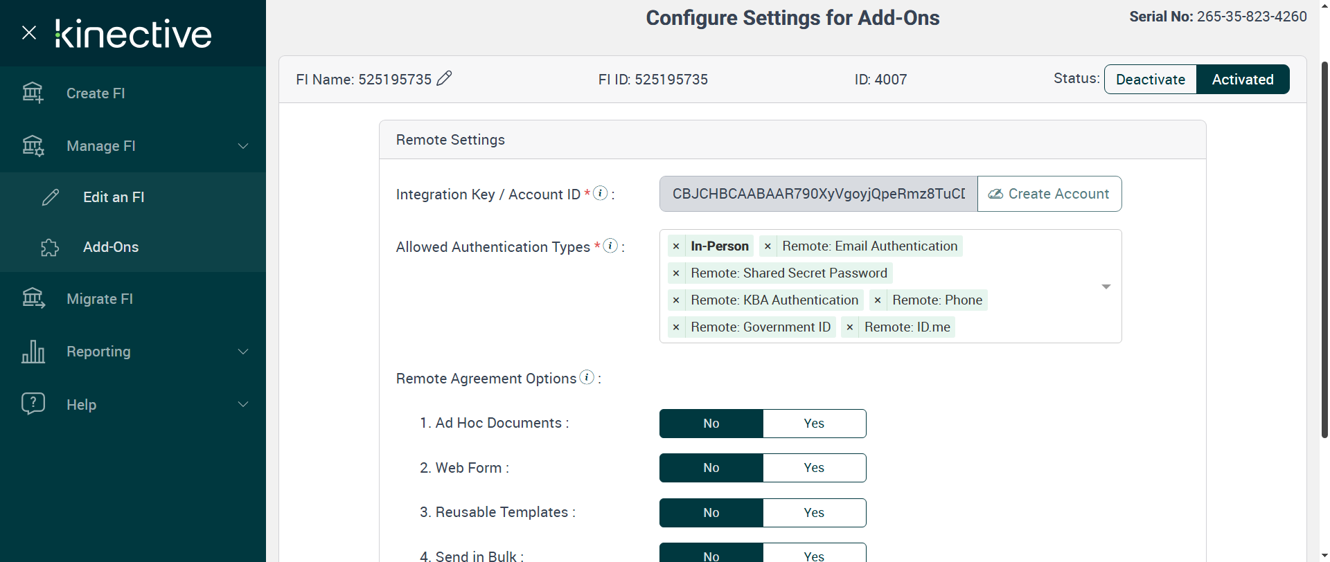This screenshot has height=562, width=1330.
Task: Click the pencil icon next to FI Name
Action: pyautogui.click(x=444, y=79)
